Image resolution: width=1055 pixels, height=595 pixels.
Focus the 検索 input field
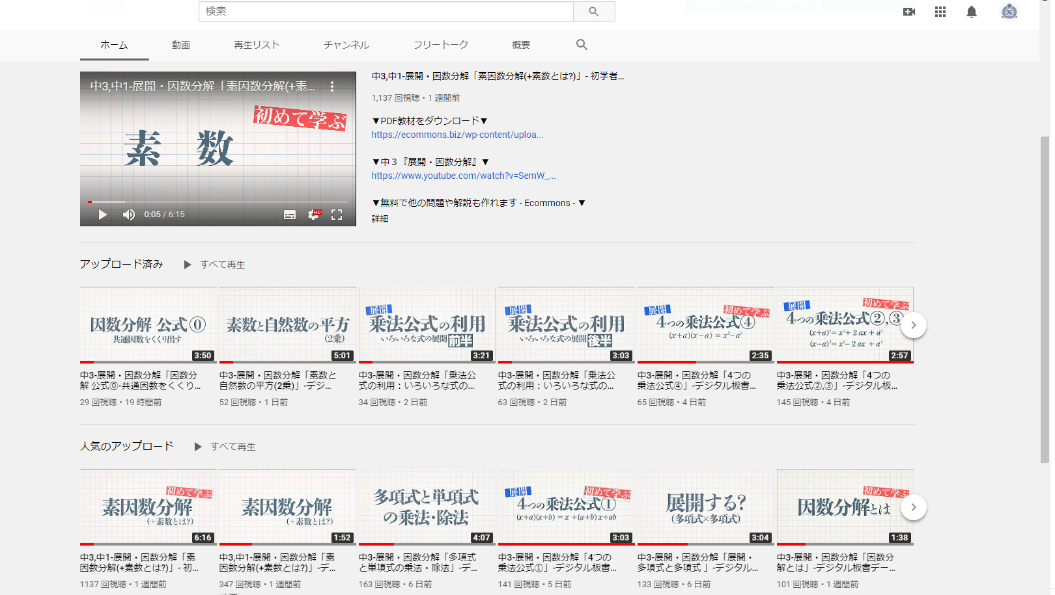click(386, 11)
